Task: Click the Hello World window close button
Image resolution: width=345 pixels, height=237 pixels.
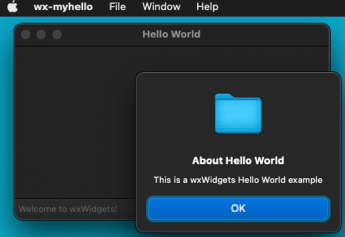Action: tap(26, 35)
